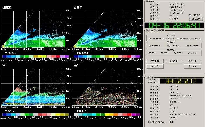
Task: Switch display range to 300km
Action: pos(175,53)
